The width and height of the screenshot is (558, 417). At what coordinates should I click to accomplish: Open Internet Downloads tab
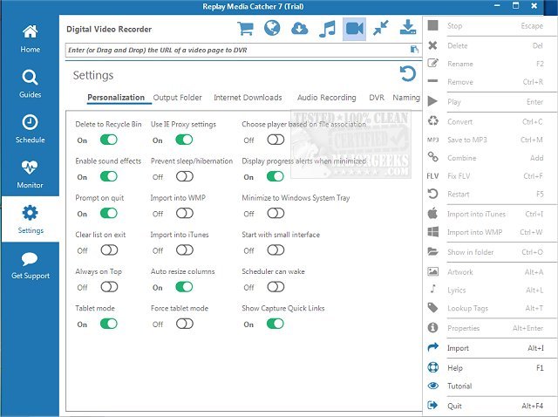248,98
